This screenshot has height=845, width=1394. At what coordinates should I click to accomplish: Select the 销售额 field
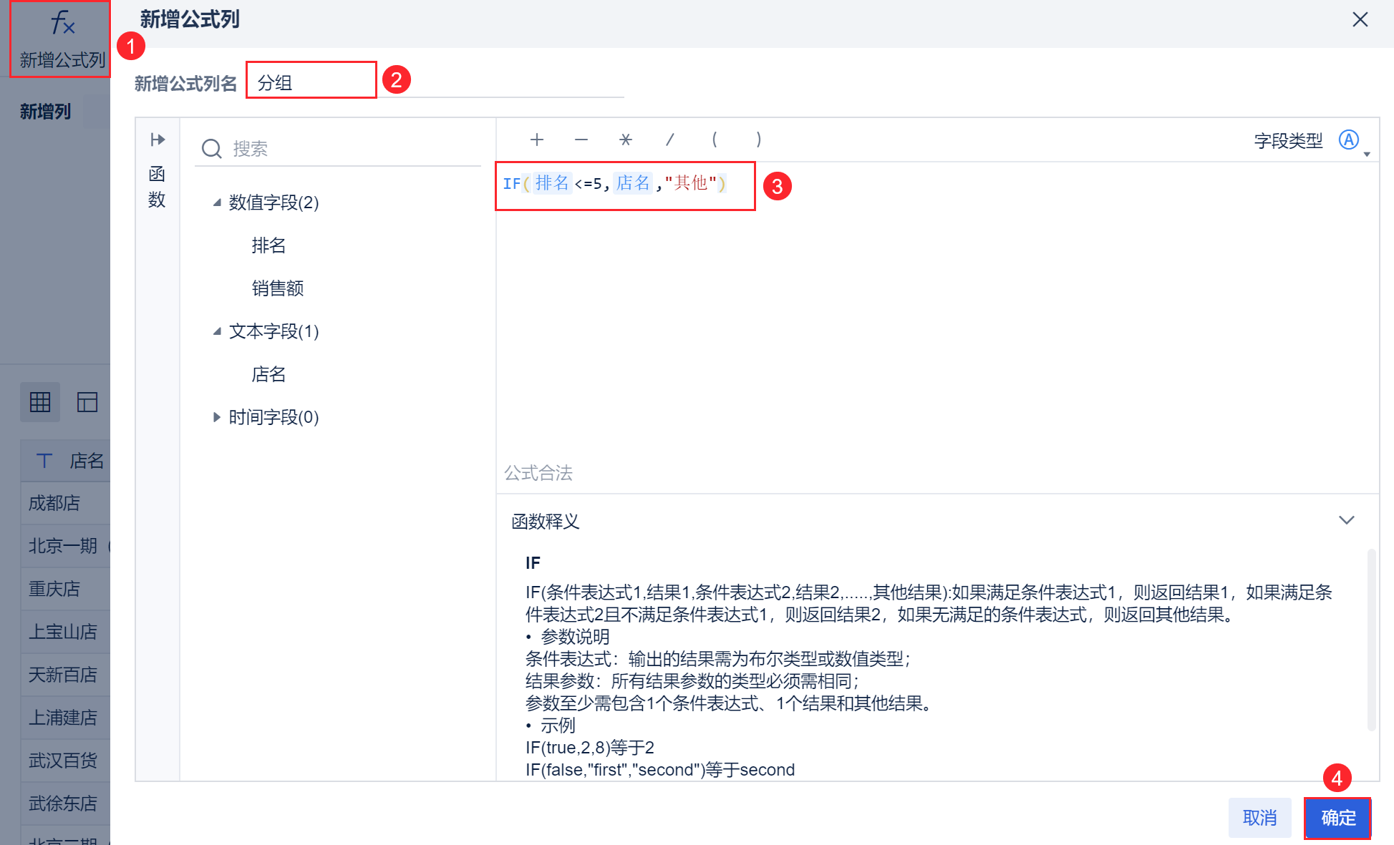(278, 288)
